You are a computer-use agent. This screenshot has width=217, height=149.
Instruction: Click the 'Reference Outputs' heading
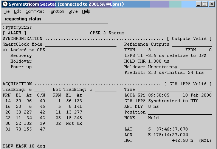point(147,44)
